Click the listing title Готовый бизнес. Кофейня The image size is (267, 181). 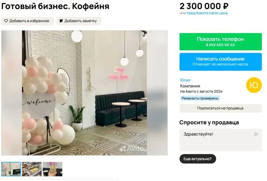point(55,6)
